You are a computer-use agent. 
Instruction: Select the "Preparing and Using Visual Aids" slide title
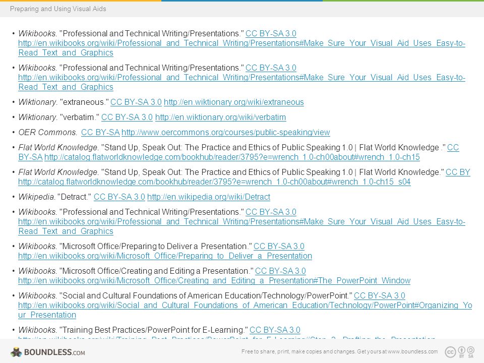point(58,9)
